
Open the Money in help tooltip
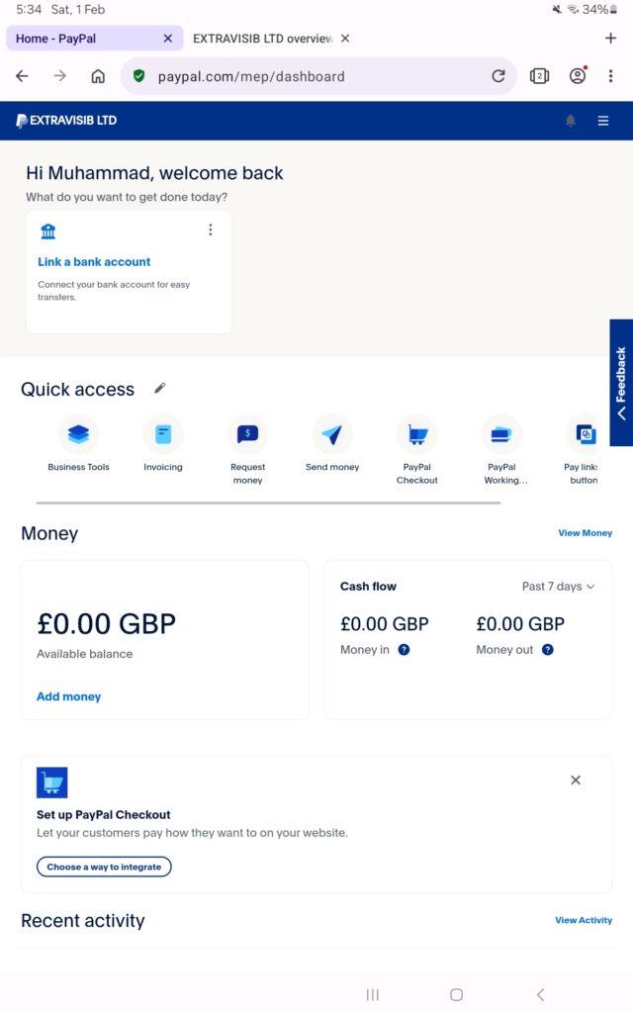coord(404,650)
